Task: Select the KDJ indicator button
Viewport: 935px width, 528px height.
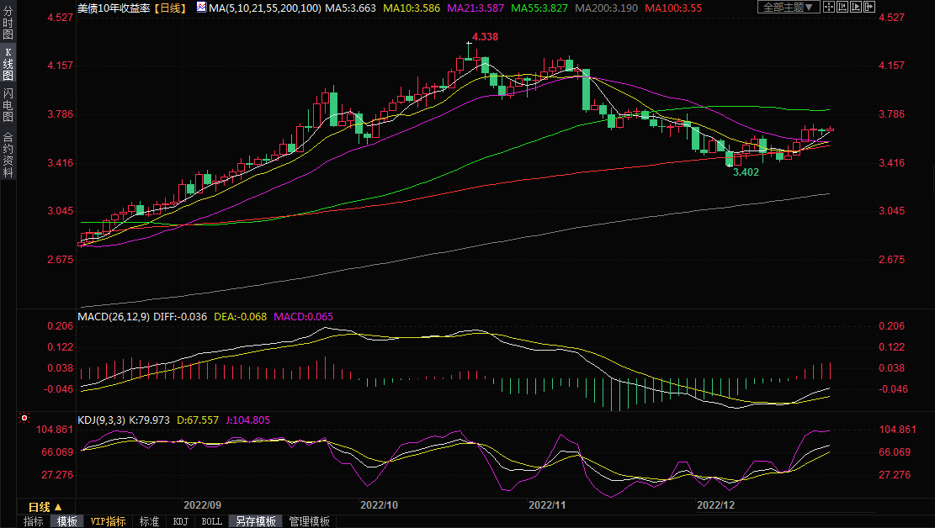Action: [180, 521]
